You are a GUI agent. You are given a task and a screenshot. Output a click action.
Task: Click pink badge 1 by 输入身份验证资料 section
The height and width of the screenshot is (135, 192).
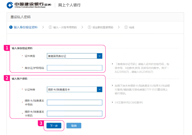[7, 48]
